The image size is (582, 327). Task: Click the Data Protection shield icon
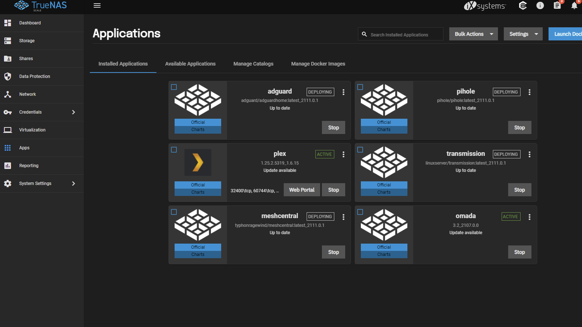pos(8,76)
